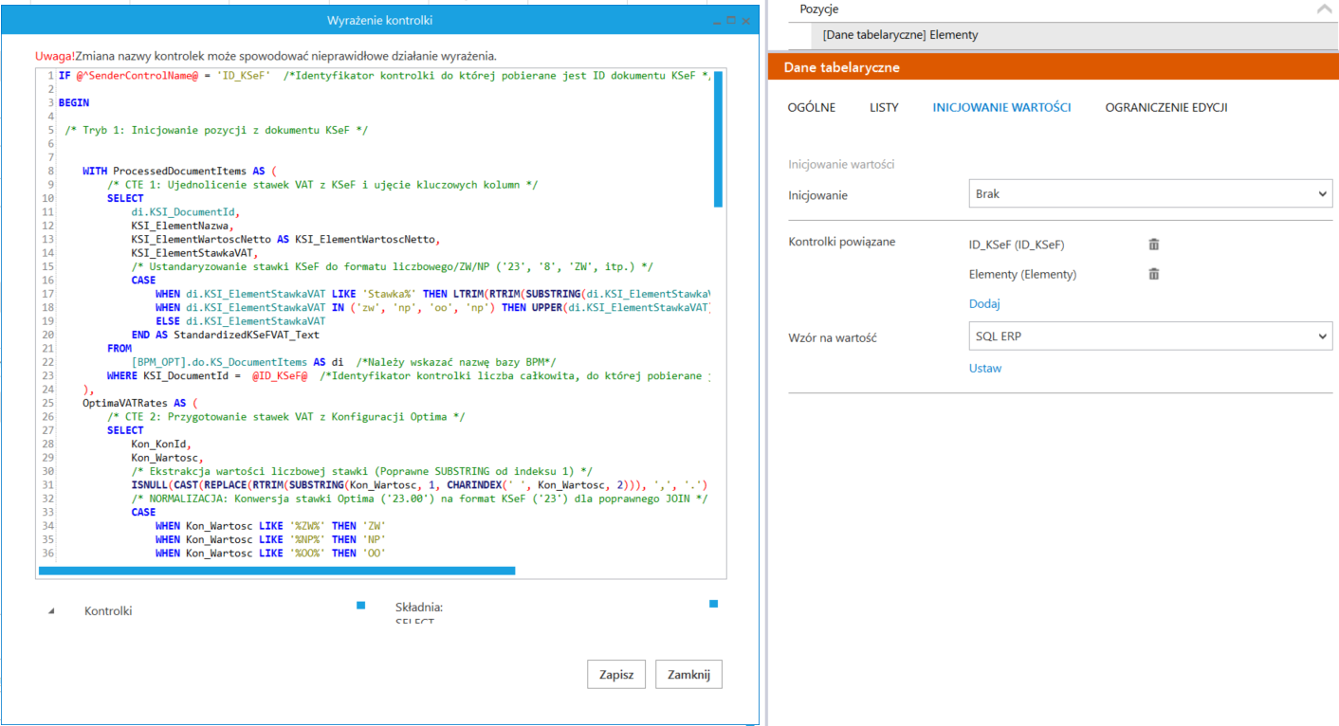
Task: Remove the Elementy linked control with trash icon
Action: coord(1154,274)
